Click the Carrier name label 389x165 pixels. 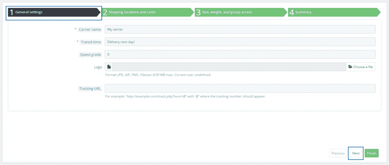[90, 30]
